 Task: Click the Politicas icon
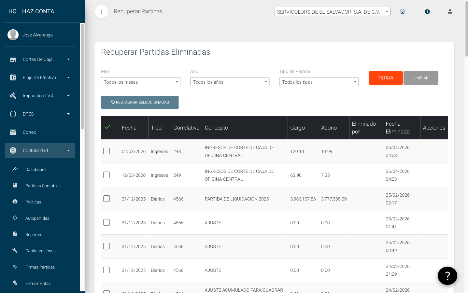coord(15,202)
